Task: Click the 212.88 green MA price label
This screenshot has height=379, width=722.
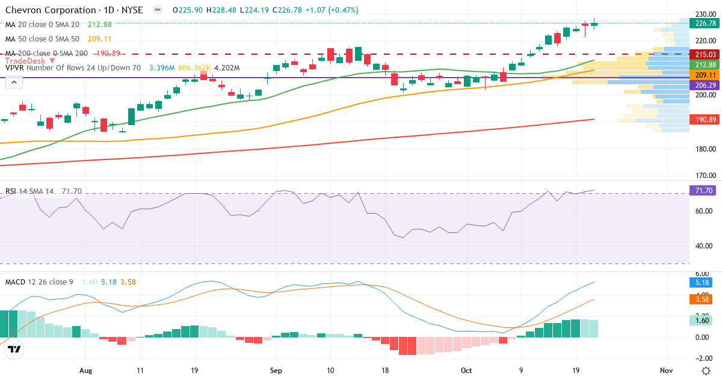Action: pos(705,64)
